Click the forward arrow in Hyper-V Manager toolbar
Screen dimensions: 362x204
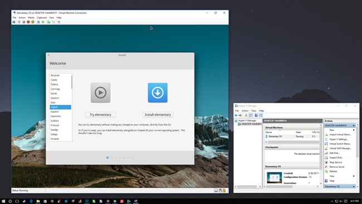click(x=241, y=115)
